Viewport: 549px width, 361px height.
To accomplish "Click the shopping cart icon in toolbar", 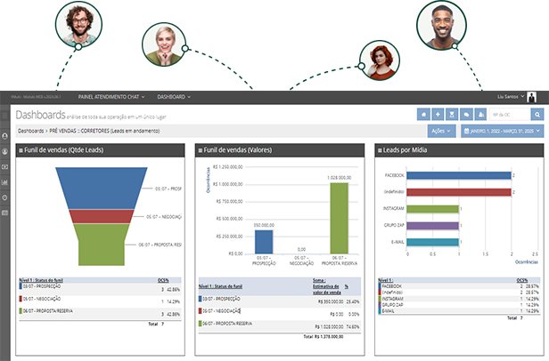I will (452, 115).
